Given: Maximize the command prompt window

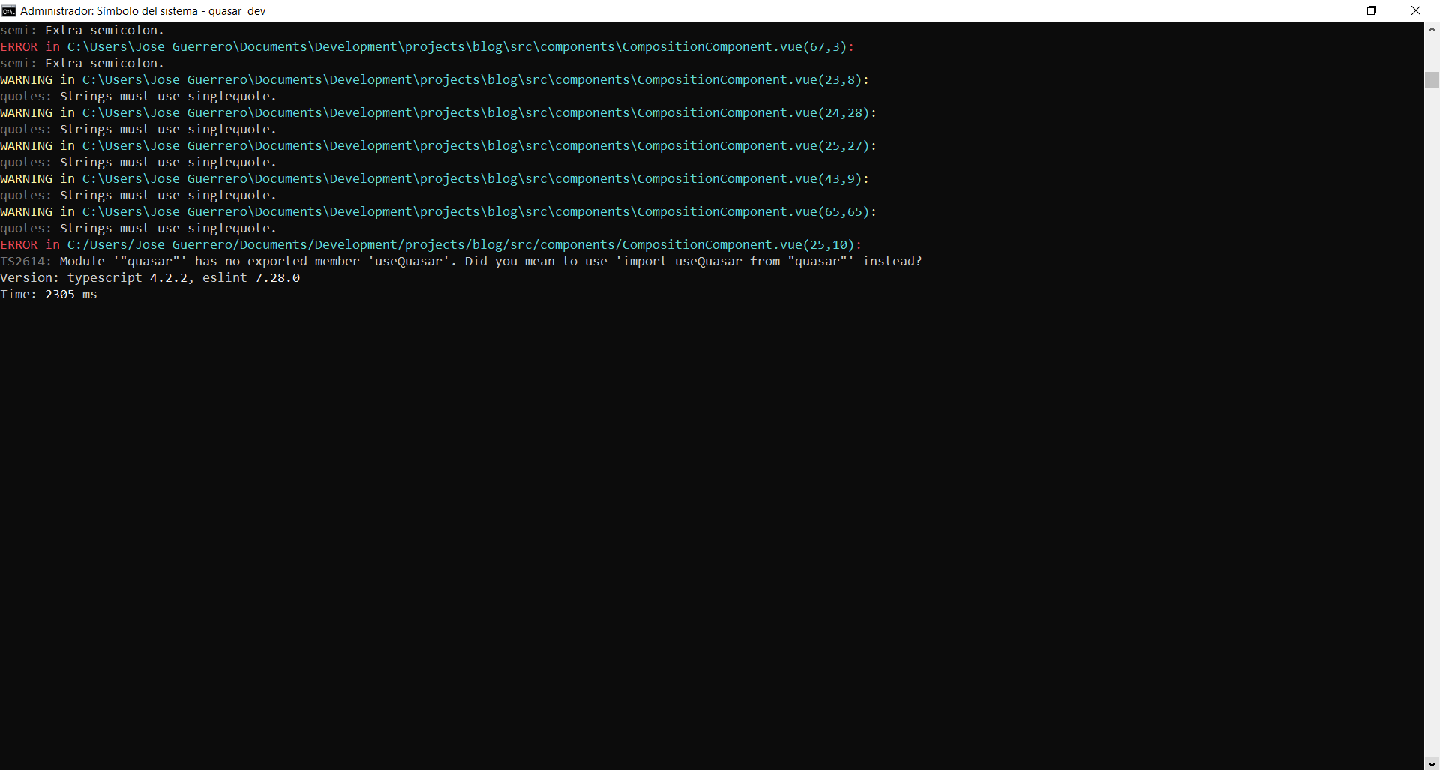Looking at the screenshot, I should coord(1372,10).
